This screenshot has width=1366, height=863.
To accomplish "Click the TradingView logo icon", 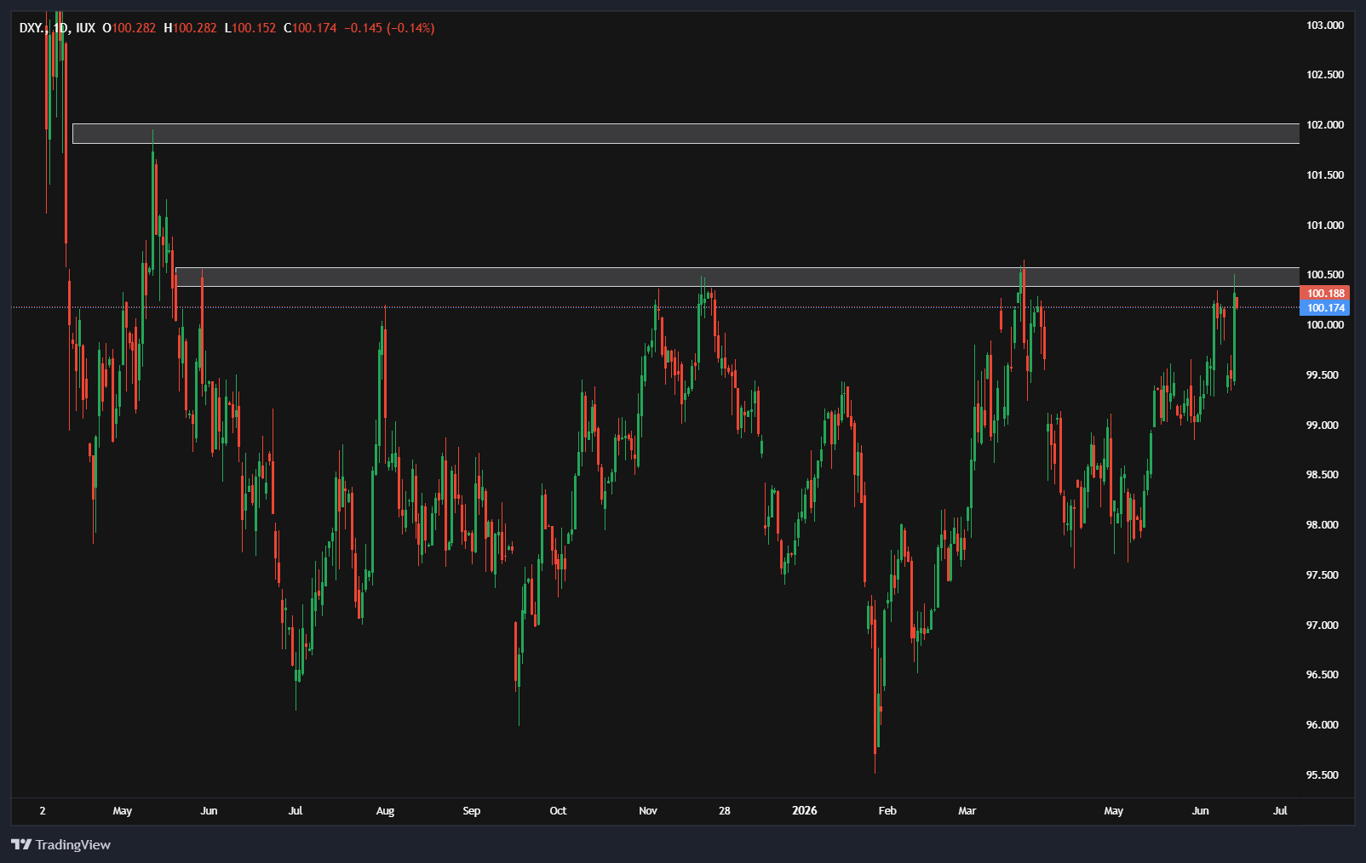I will (x=21, y=844).
